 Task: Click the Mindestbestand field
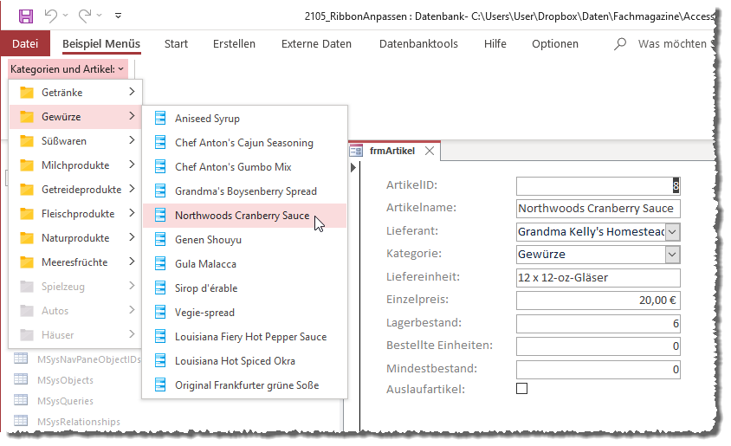point(598,370)
